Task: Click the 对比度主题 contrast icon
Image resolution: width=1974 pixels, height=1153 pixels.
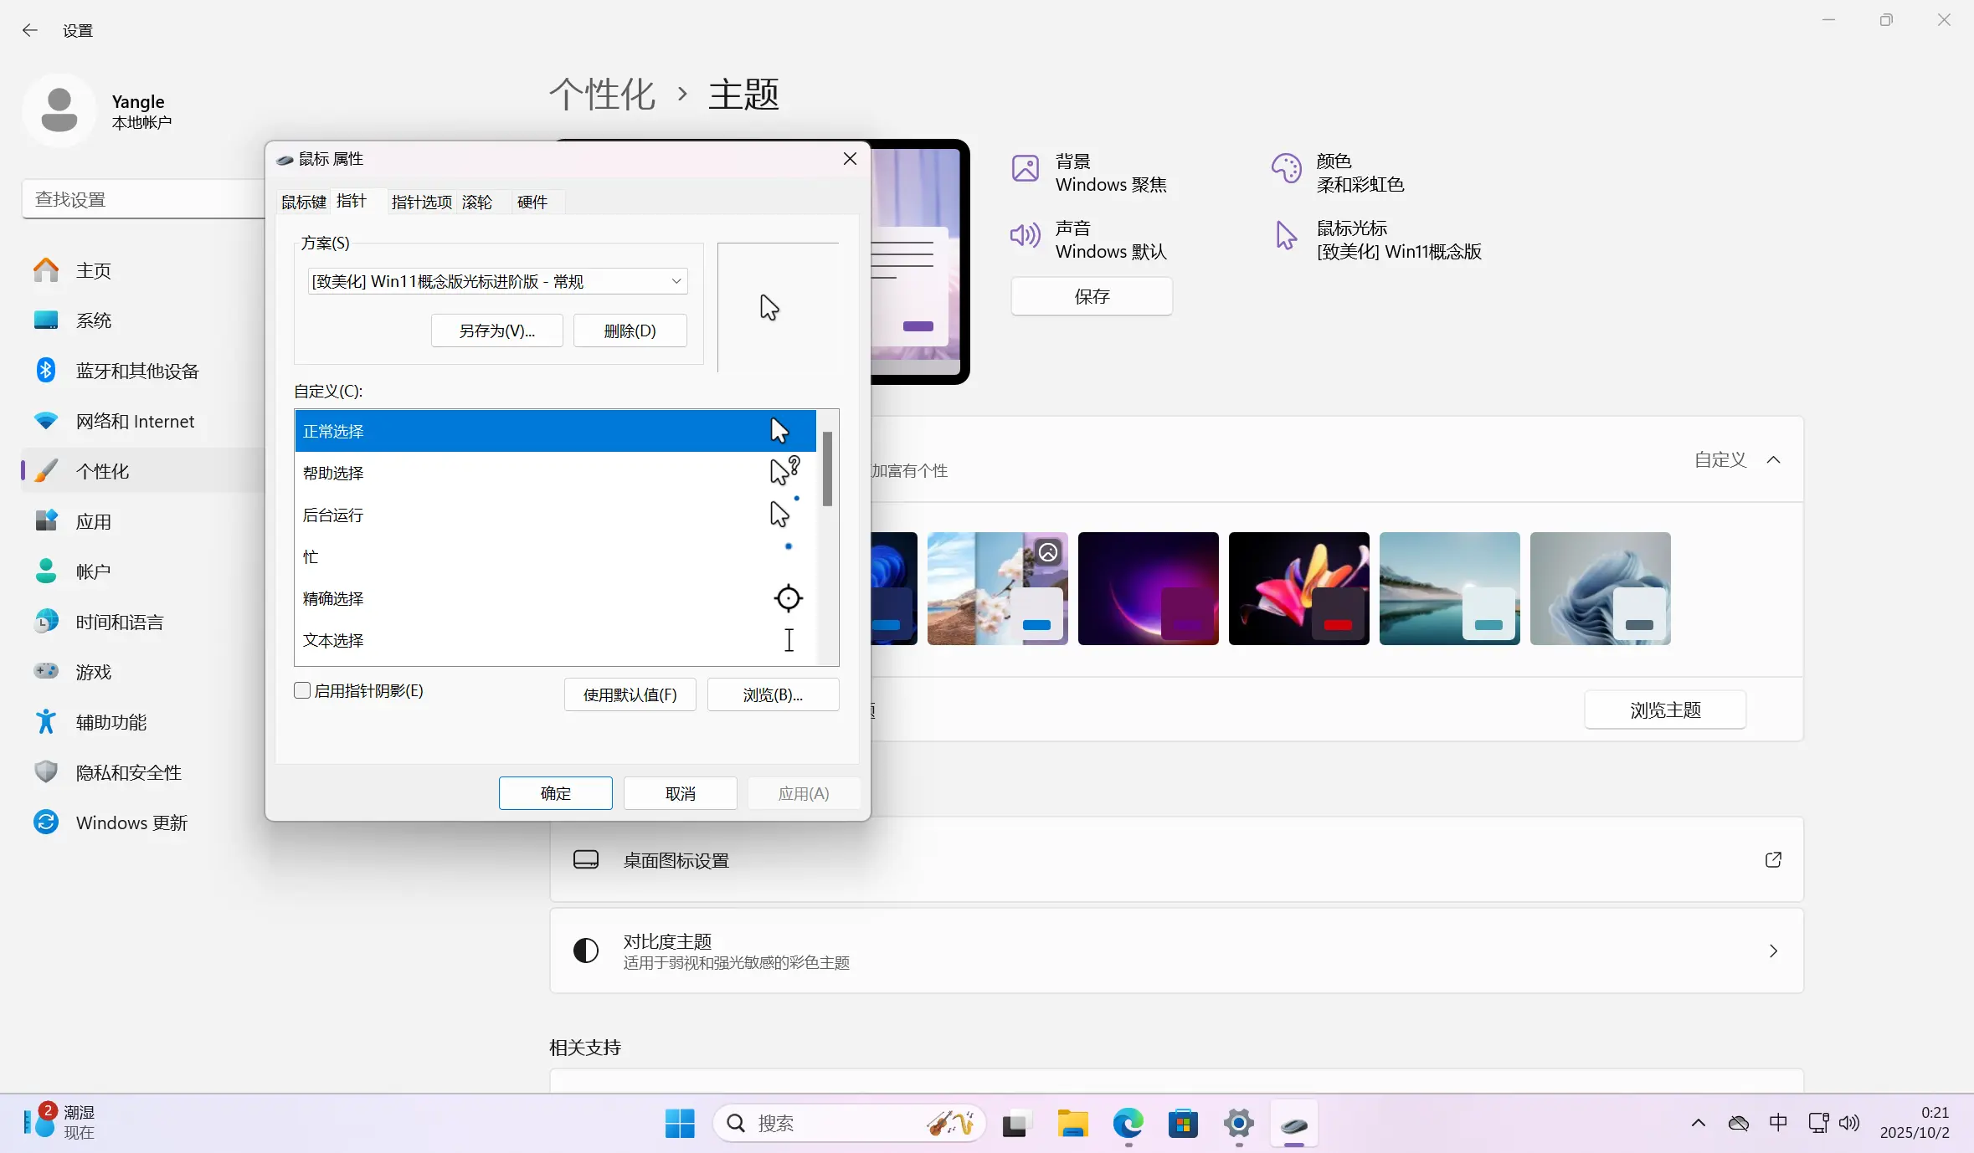Action: click(x=586, y=951)
